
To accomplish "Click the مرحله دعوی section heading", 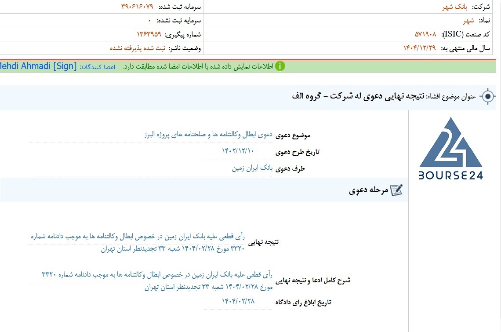I will (x=368, y=190).
